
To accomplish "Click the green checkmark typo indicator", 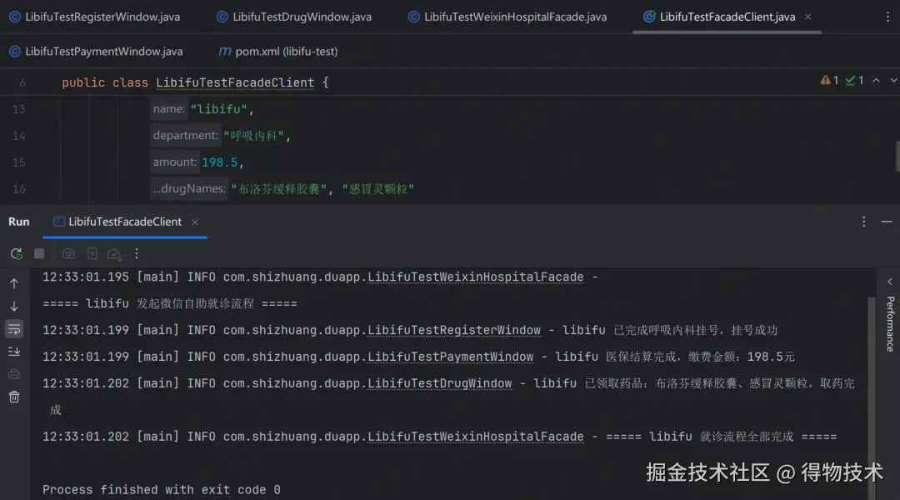I will click(x=855, y=80).
